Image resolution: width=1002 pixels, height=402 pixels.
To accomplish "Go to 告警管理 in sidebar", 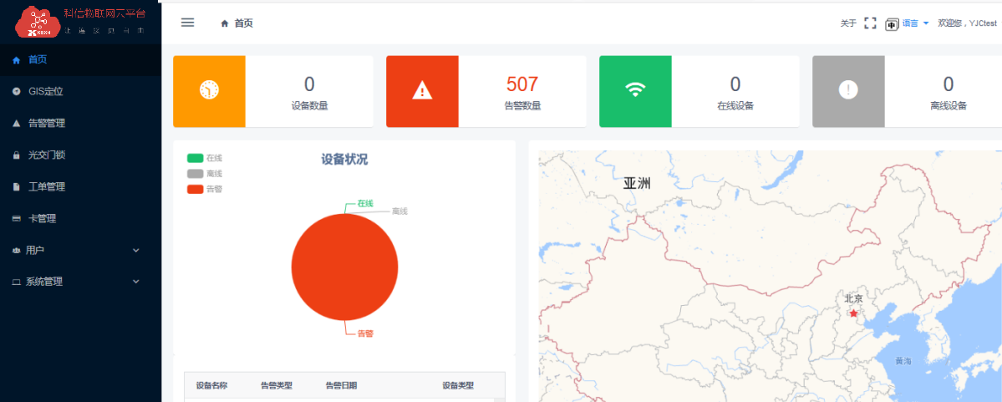I will pyautogui.click(x=46, y=123).
